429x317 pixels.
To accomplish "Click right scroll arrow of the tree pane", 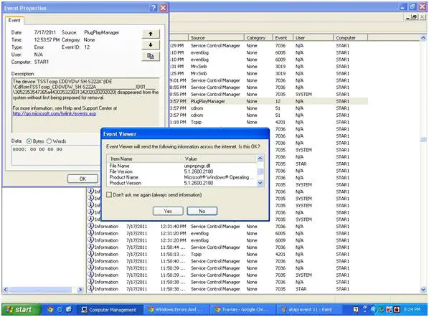I will pyautogui.click(x=80, y=289).
